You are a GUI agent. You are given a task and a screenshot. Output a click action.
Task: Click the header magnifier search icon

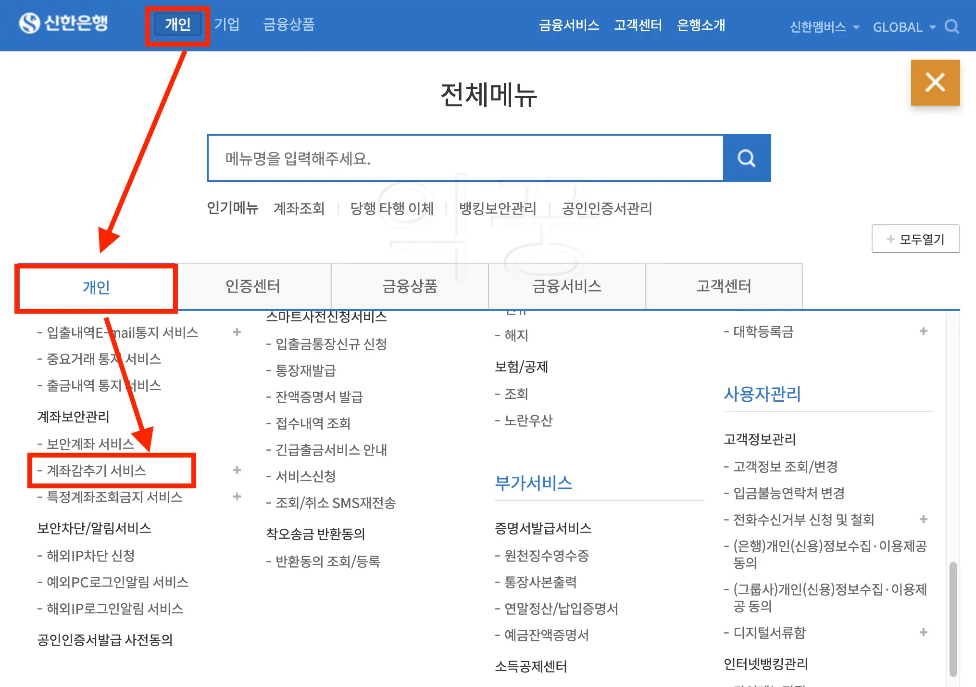pos(951,26)
